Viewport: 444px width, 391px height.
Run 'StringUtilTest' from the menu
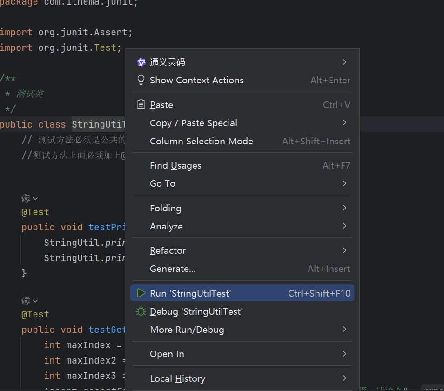click(x=190, y=293)
